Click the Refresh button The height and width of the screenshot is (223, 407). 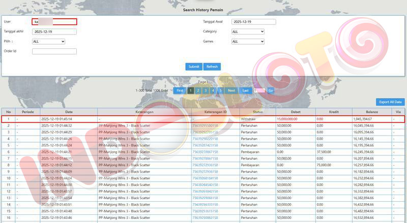[x=212, y=67]
